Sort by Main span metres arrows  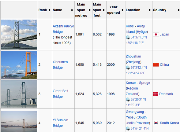point(89,10)
